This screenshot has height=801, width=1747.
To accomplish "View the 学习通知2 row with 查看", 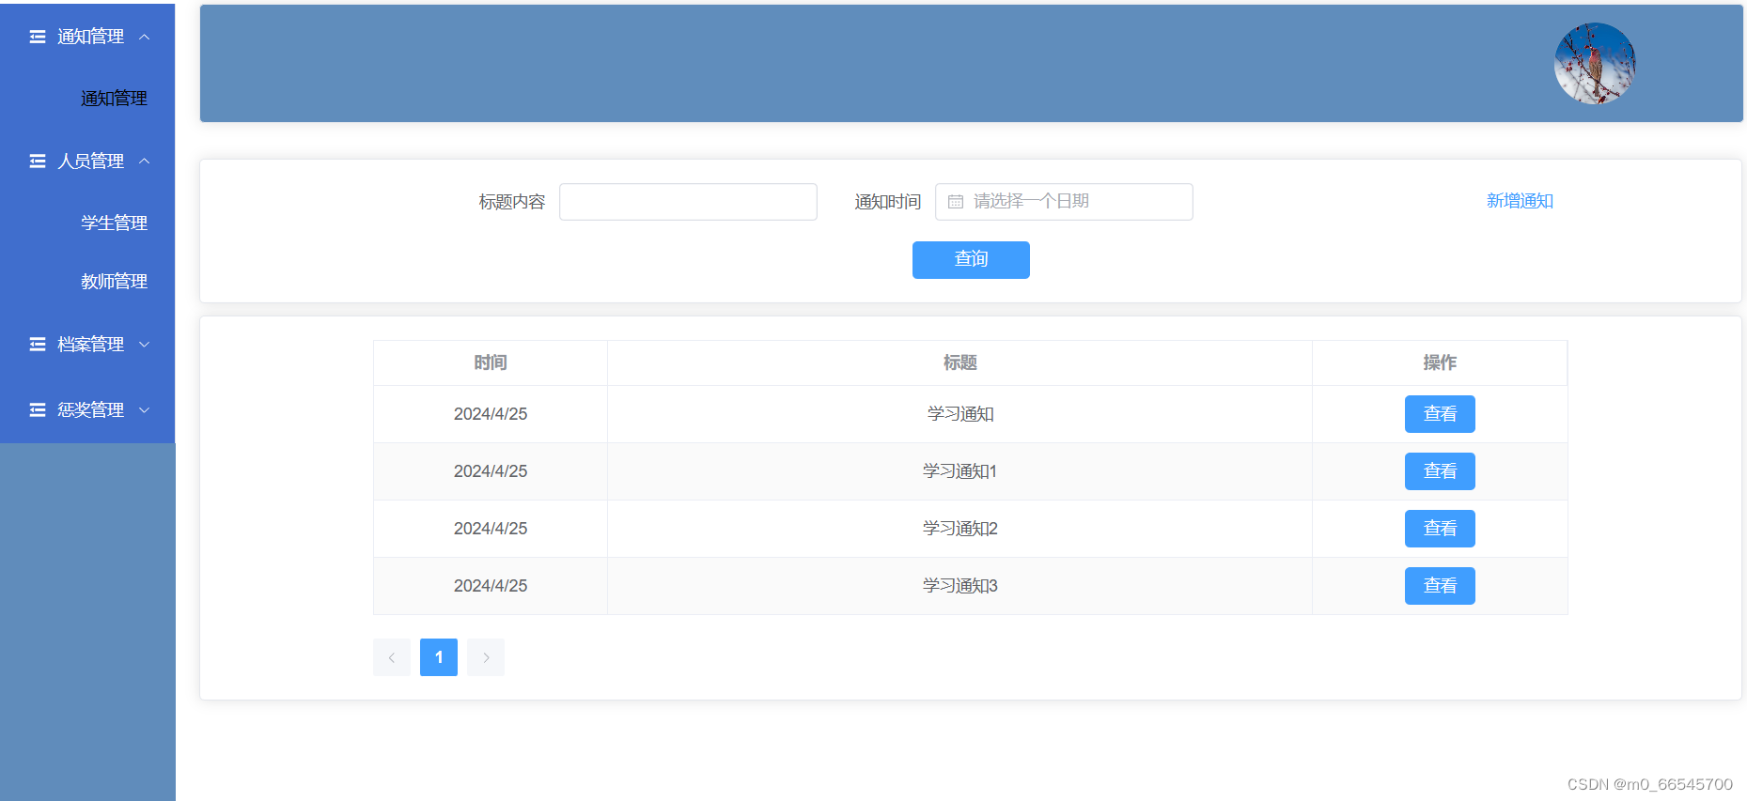I will tap(1440, 529).
